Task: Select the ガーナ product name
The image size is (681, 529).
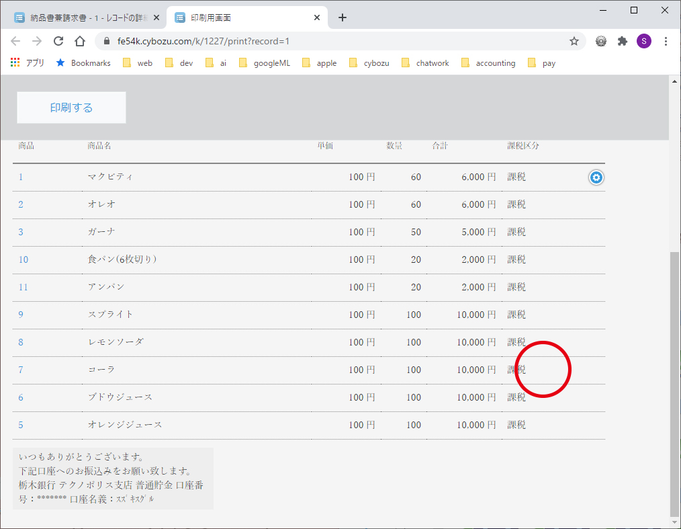Action: point(101,232)
